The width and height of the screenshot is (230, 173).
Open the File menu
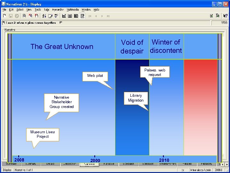4,10
